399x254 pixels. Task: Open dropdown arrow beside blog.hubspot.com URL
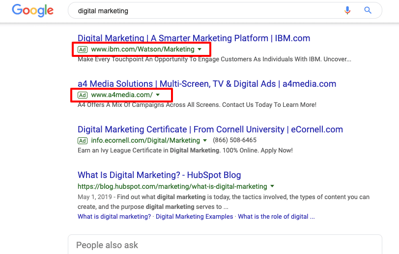tap(272, 186)
